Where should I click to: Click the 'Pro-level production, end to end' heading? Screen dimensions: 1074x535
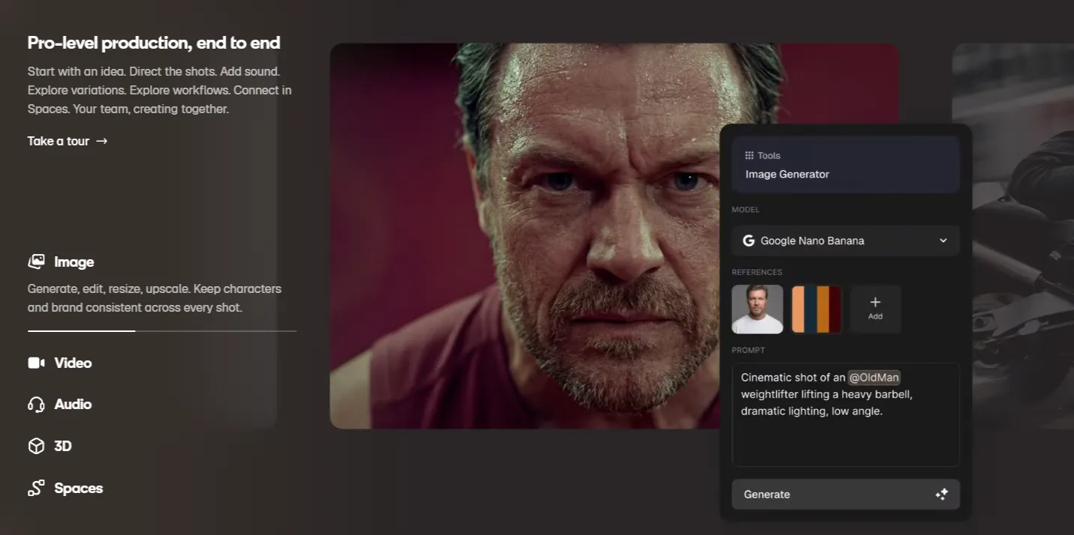pos(154,43)
